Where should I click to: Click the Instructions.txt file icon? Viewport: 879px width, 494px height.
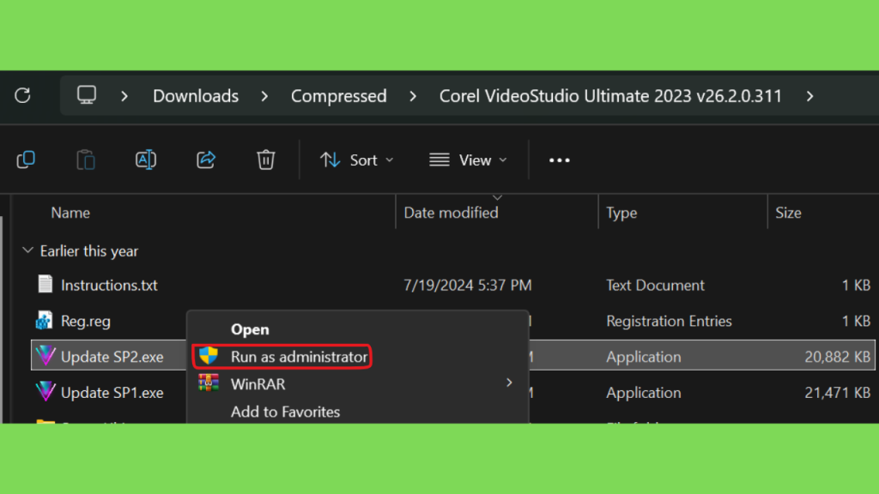(45, 285)
